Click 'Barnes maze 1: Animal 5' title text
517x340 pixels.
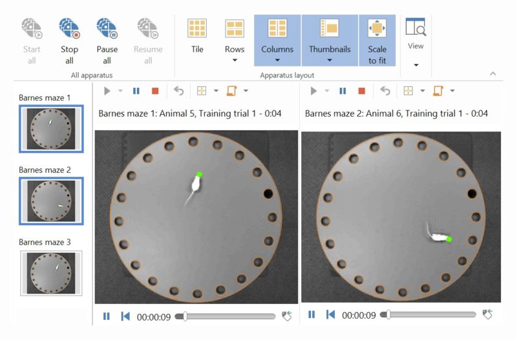[x=147, y=114]
